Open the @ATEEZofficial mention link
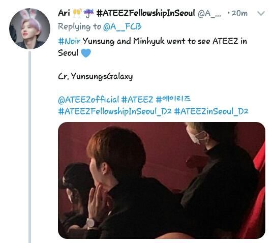 88,100
